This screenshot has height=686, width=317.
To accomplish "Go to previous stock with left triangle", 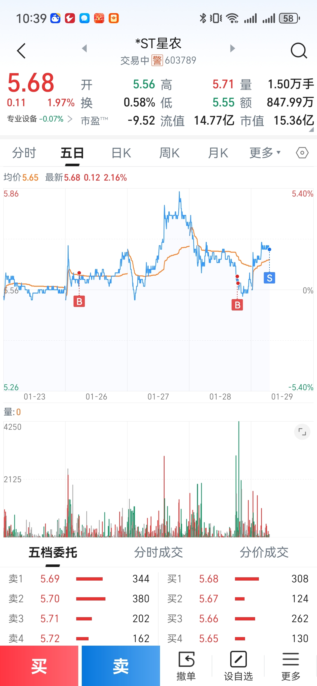I will point(85,48).
